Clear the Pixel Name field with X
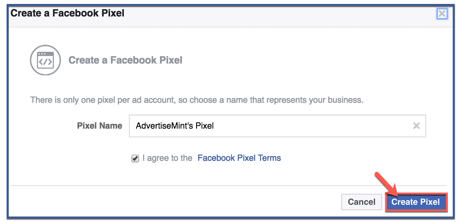The height and width of the screenshot is (222, 456). click(416, 126)
